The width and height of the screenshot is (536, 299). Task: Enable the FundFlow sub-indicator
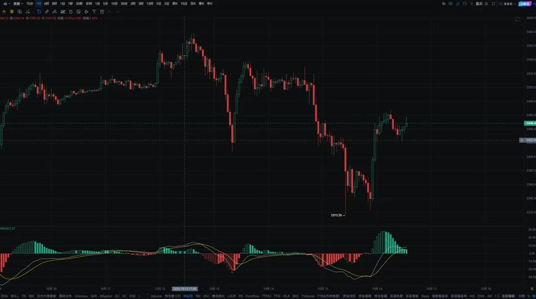click(252, 296)
